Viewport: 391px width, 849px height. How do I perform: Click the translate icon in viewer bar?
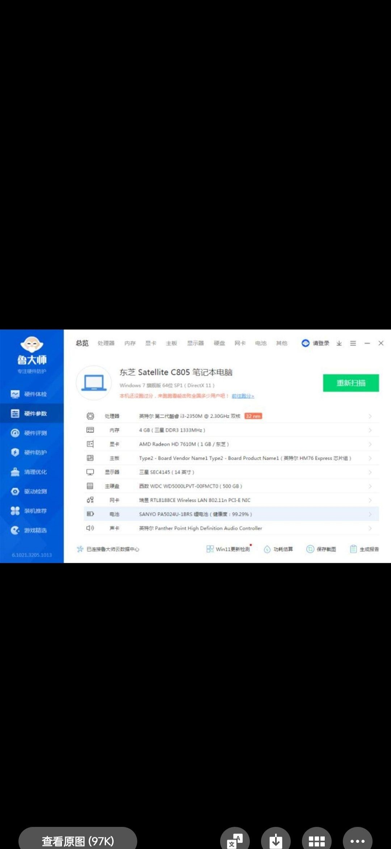click(x=235, y=840)
